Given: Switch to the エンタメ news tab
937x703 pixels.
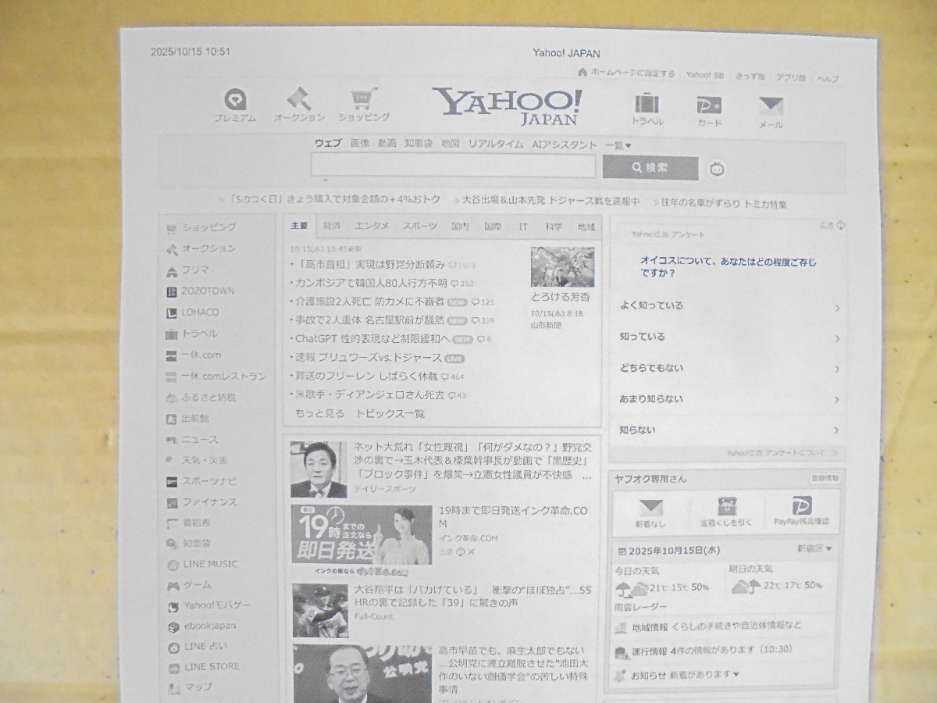Looking at the screenshot, I should [x=372, y=226].
